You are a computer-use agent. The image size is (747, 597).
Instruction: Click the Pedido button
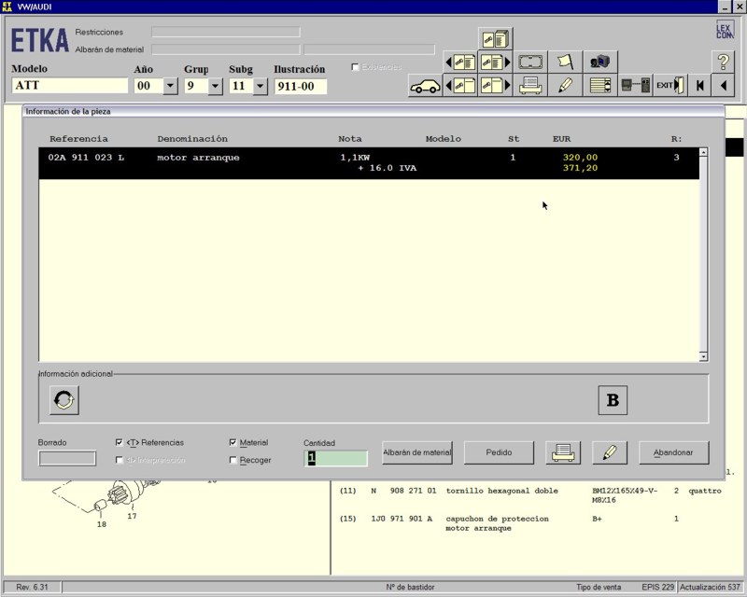[499, 452]
